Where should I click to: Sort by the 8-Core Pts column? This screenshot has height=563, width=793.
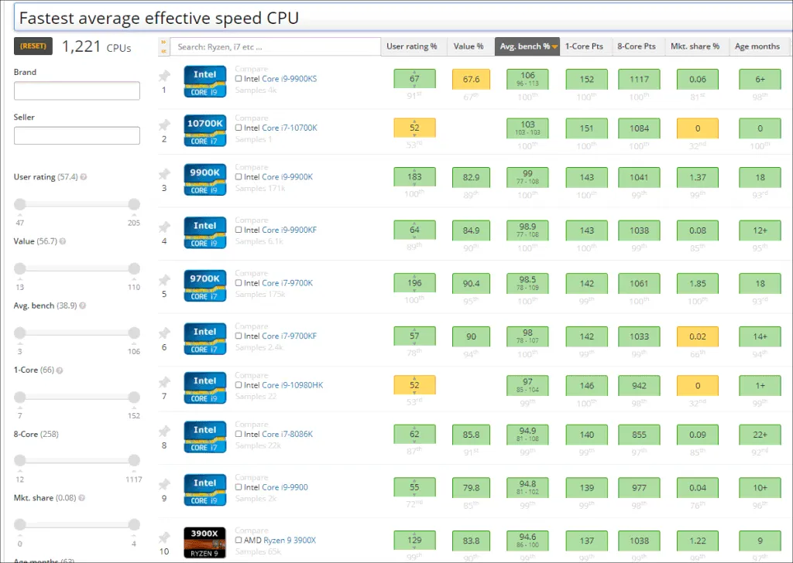pos(637,46)
